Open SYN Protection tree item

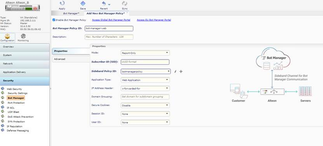click(16, 122)
